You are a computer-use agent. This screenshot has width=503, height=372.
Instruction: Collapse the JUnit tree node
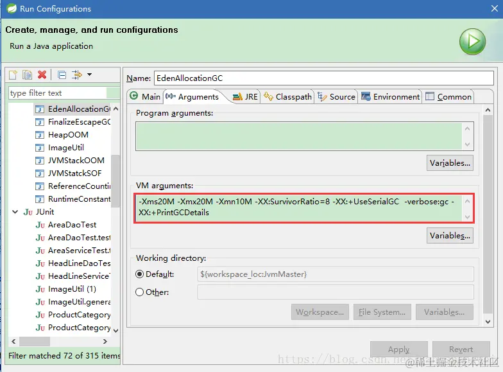tap(15, 212)
